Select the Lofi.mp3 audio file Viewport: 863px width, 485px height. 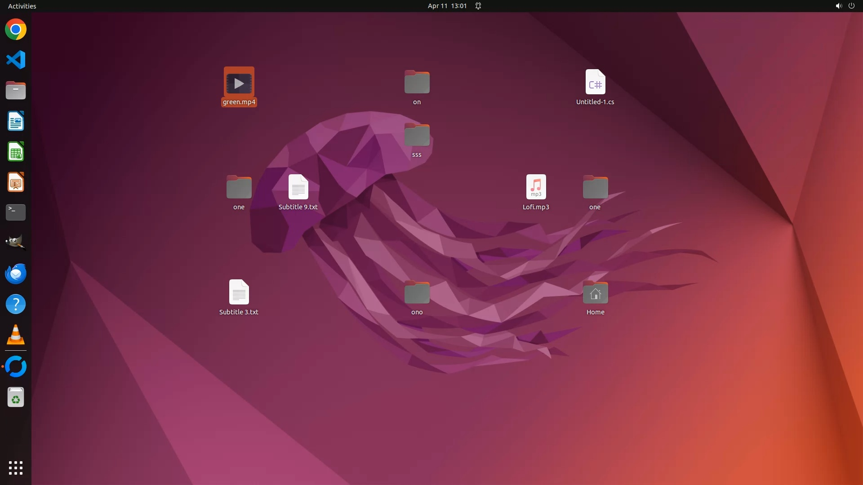(x=536, y=187)
